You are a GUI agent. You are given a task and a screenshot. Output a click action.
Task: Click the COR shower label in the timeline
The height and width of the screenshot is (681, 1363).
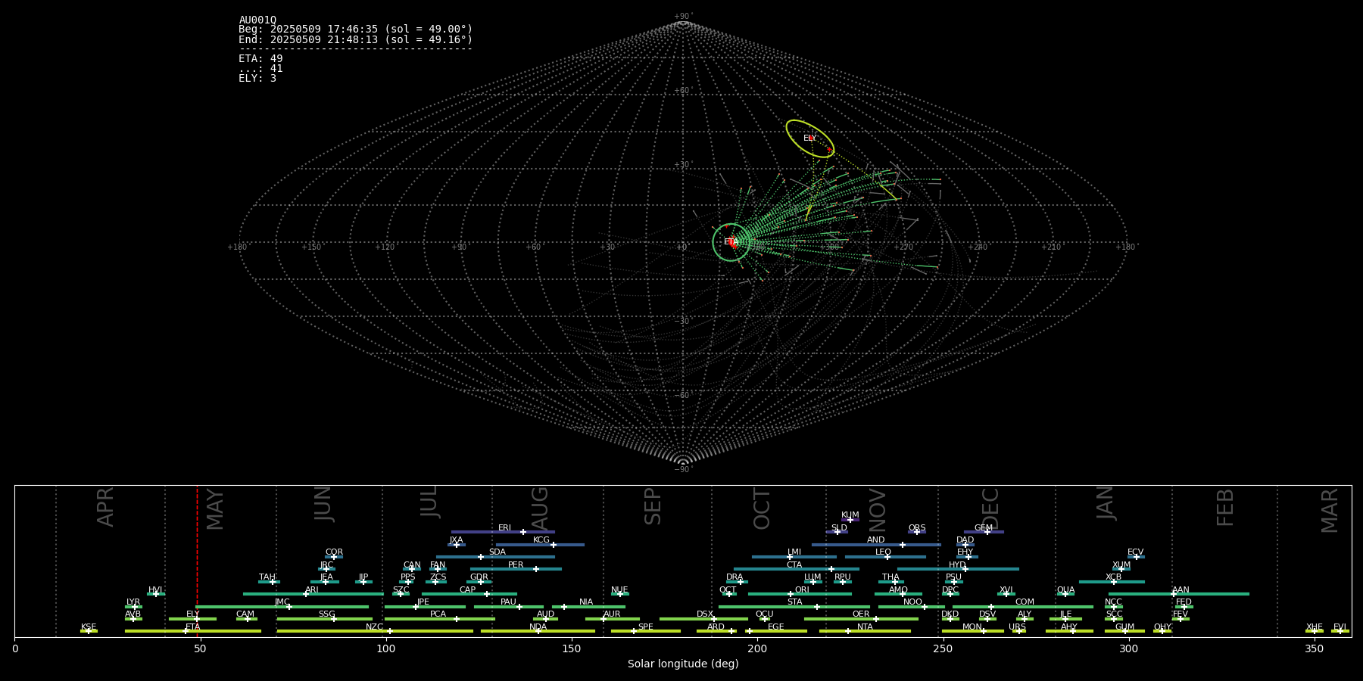click(334, 552)
